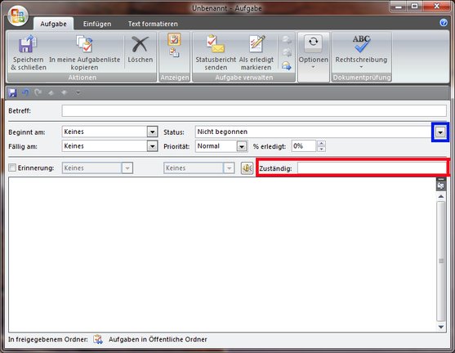
Task: Open the Priorität dropdown
Action: tap(242, 146)
